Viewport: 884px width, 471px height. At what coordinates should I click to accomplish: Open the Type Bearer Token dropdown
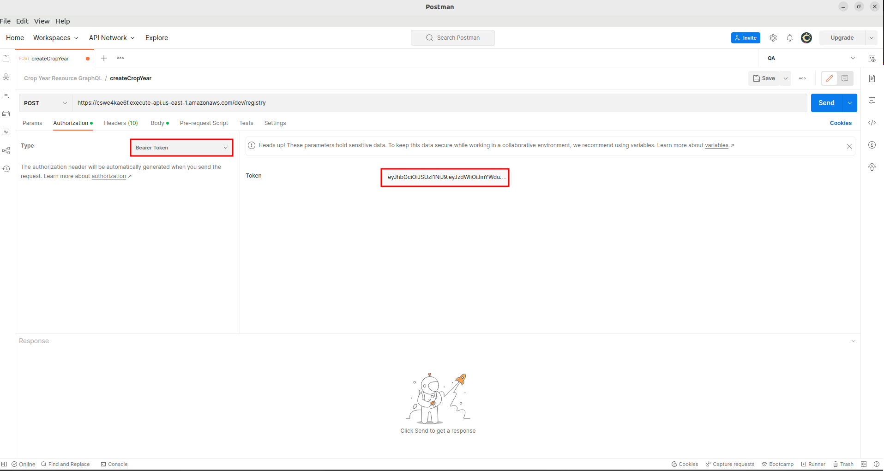[x=181, y=148]
